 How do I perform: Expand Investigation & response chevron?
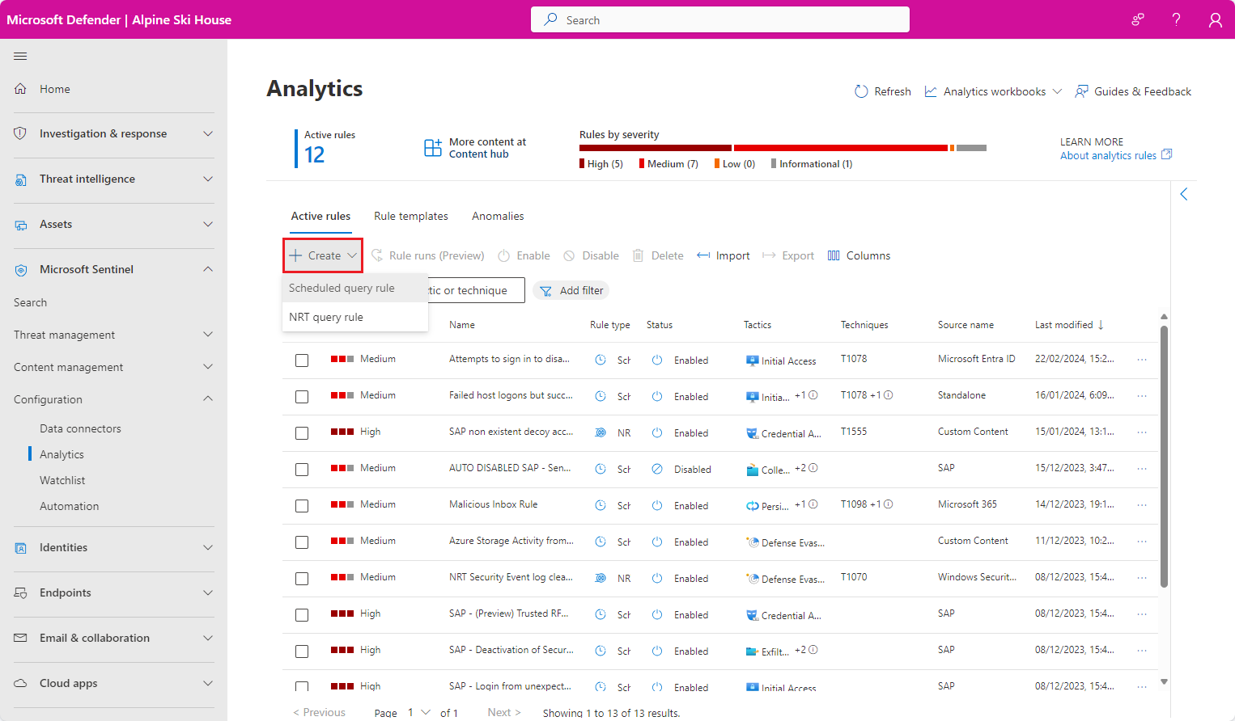[208, 133]
